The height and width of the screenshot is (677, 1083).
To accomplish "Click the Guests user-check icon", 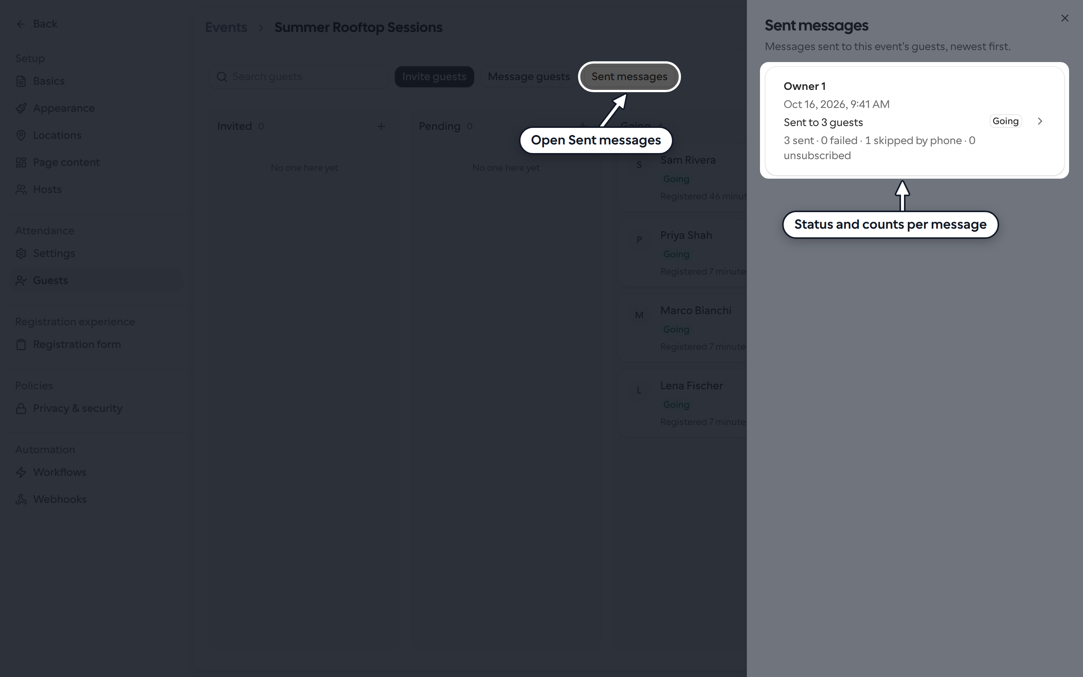I will point(21,280).
